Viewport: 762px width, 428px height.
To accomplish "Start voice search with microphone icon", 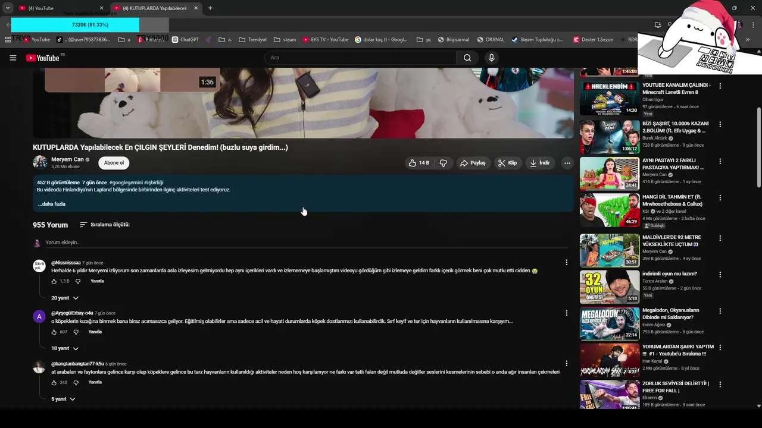I will click(x=491, y=58).
